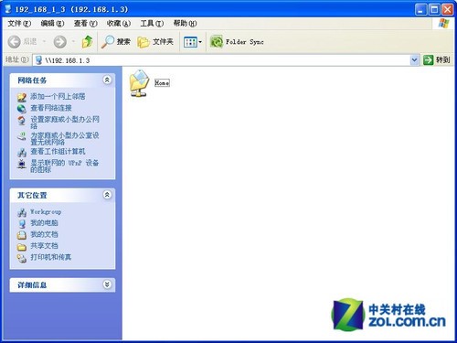Open the Back button history dropdown arrow

tap(44, 41)
